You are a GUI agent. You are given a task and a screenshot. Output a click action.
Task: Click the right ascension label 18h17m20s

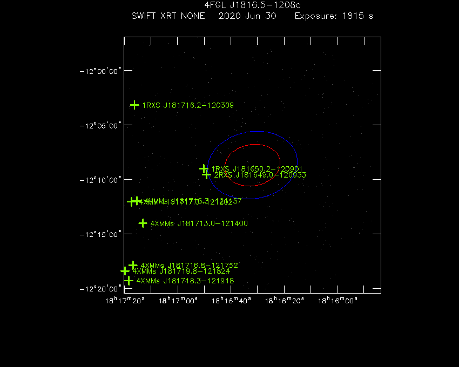pos(125,301)
